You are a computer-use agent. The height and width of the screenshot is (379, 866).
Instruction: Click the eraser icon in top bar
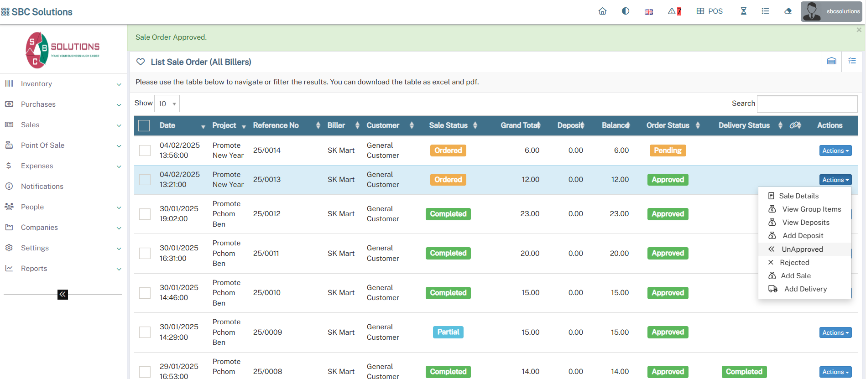point(788,11)
